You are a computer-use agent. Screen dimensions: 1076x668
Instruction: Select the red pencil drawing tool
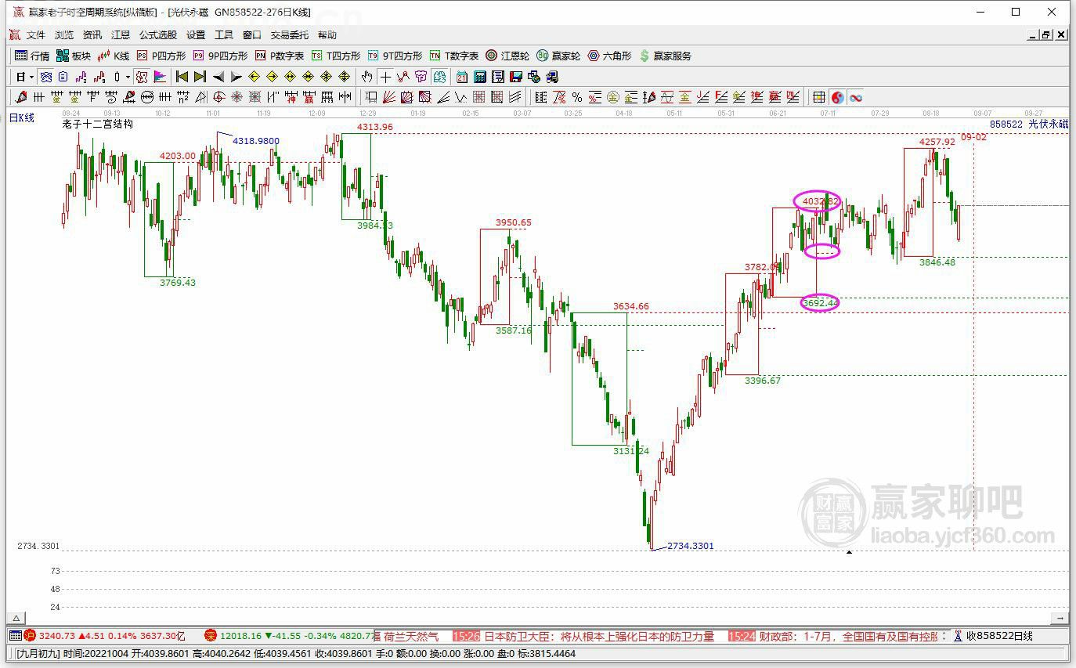tap(20, 97)
